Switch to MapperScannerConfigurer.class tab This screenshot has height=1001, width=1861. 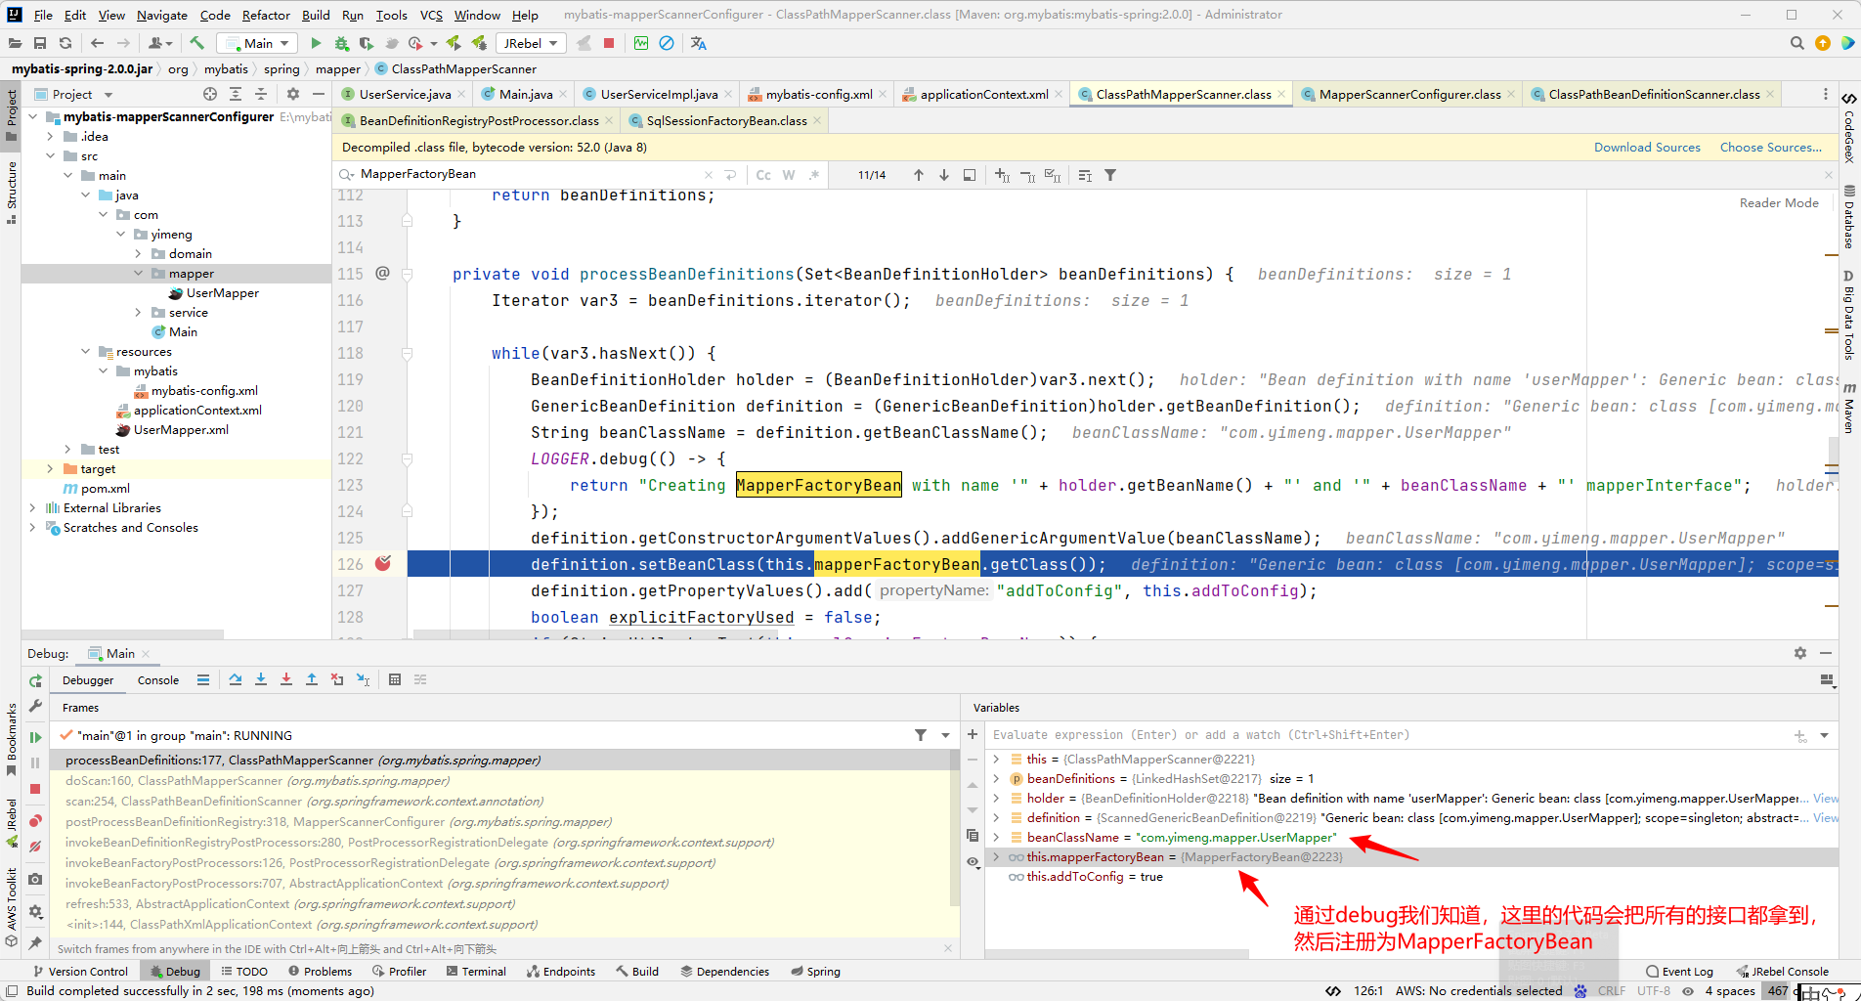(x=1408, y=94)
